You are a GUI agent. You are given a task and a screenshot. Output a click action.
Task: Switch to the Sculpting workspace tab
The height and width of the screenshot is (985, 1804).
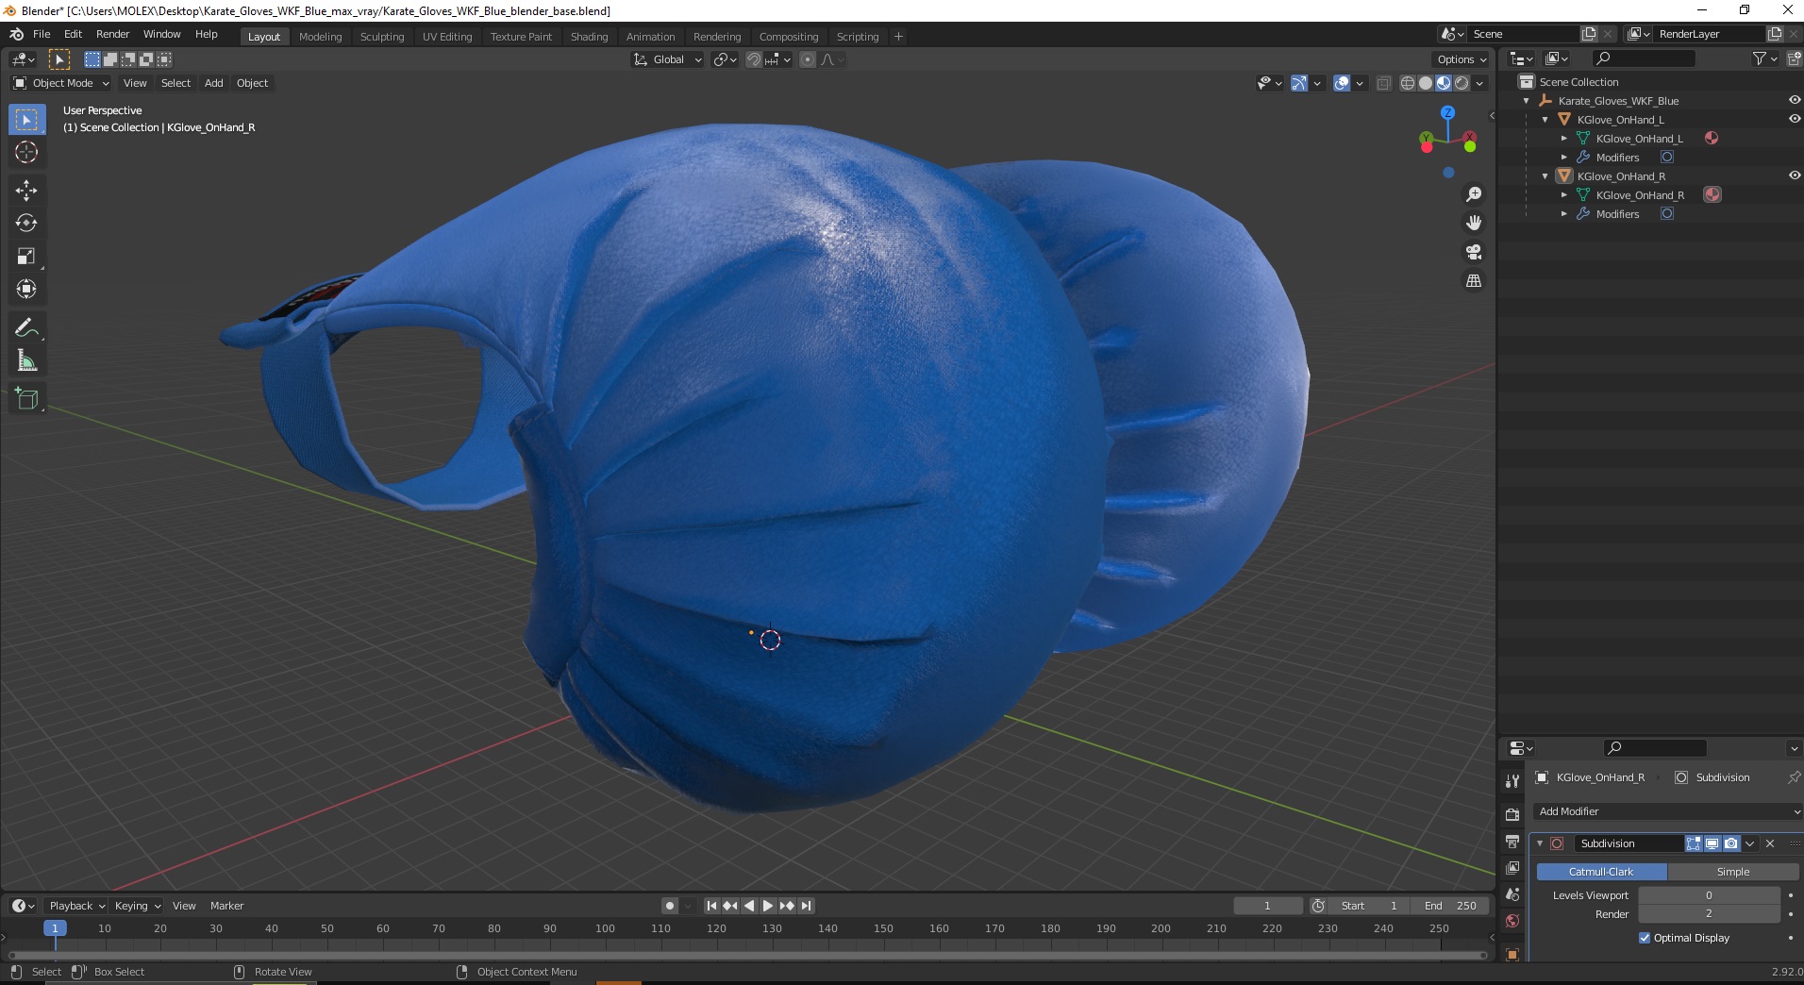click(x=382, y=37)
